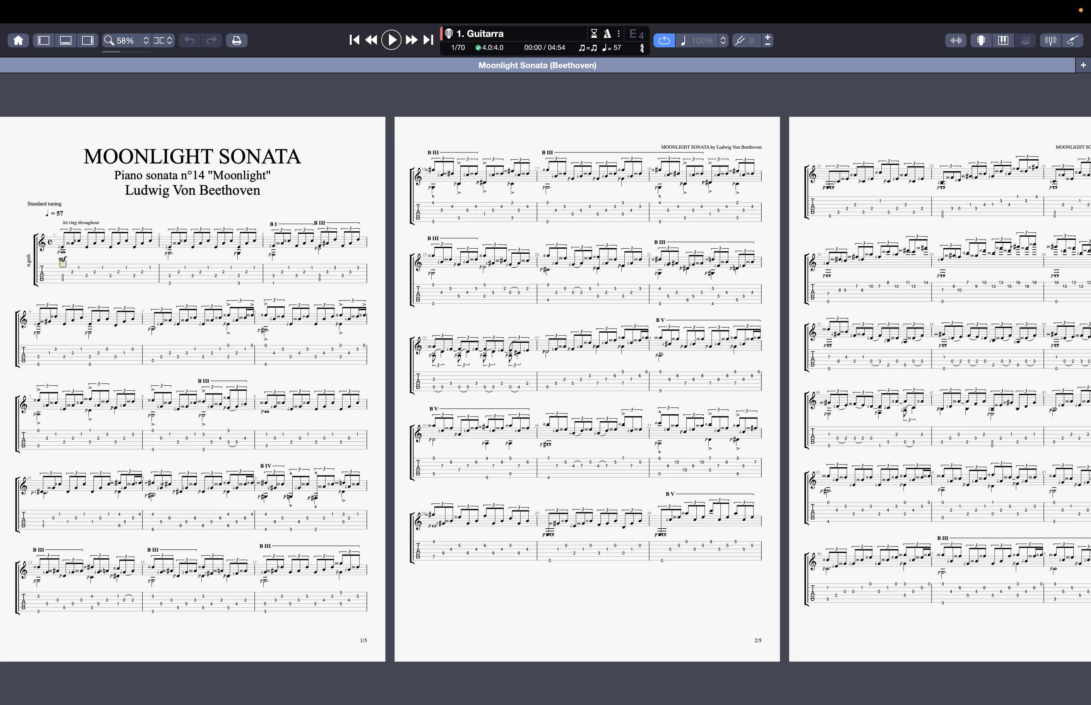This screenshot has height=705, width=1091.
Task: Click the 00:00 / 04:54 time display
Action: (544, 48)
